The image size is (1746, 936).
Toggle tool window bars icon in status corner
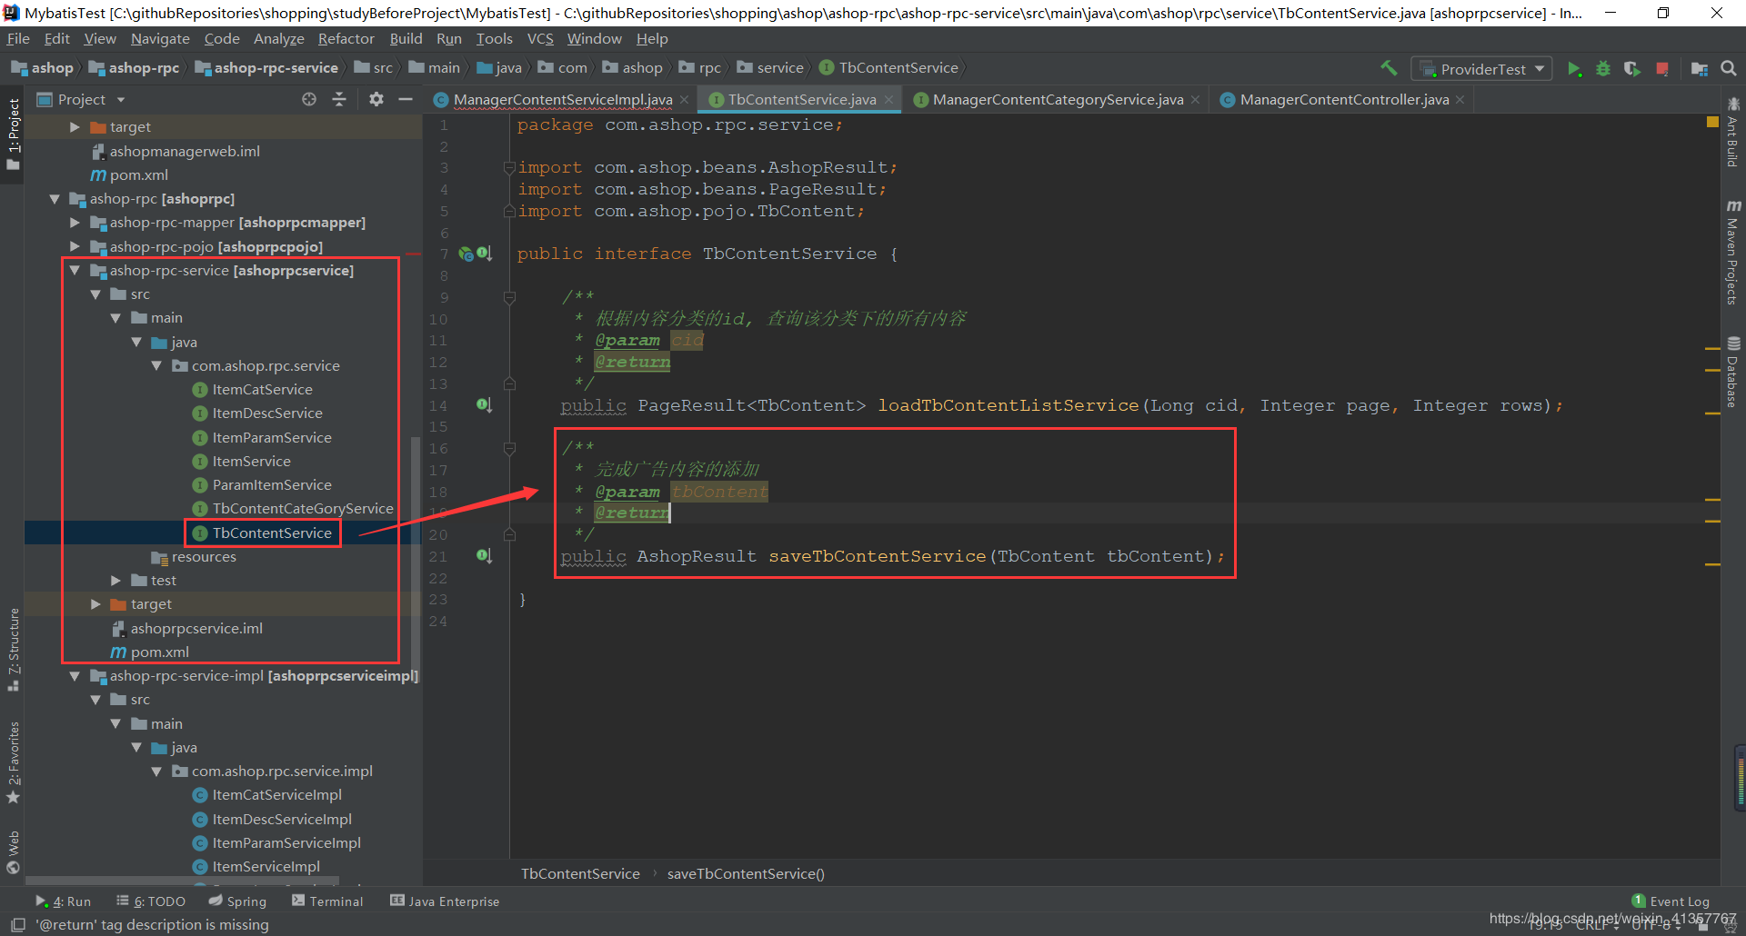[17, 924]
